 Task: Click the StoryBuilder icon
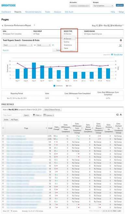click(112, 55)
